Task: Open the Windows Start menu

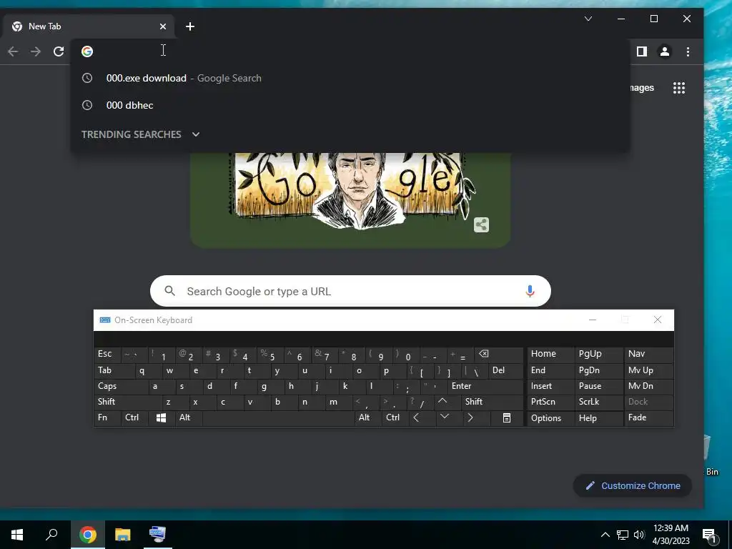Action: click(17, 535)
